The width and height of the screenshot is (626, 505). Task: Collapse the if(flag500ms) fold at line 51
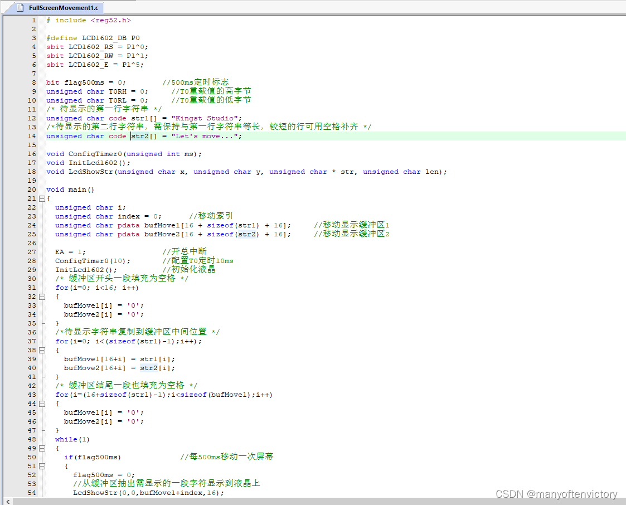tap(42, 466)
